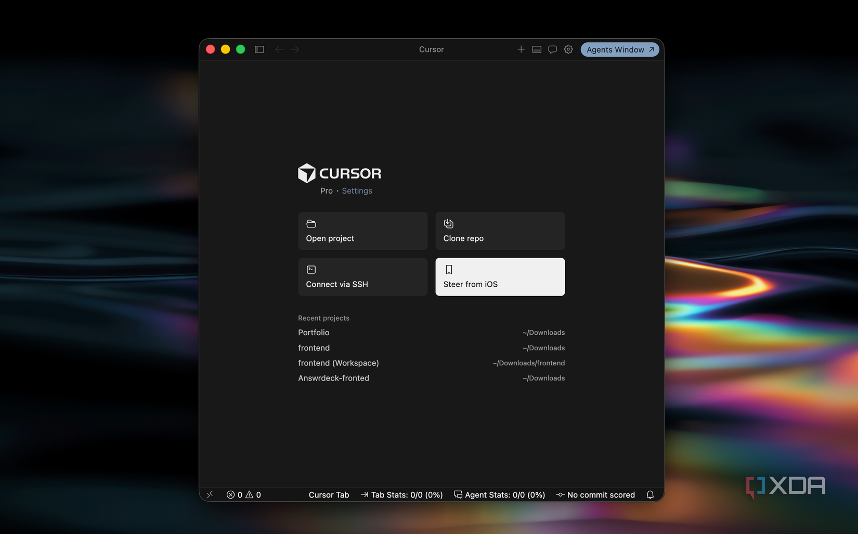Screen dimensions: 858x534
Task: Toggle the bottom panel layout icon
Action: coord(537,49)
